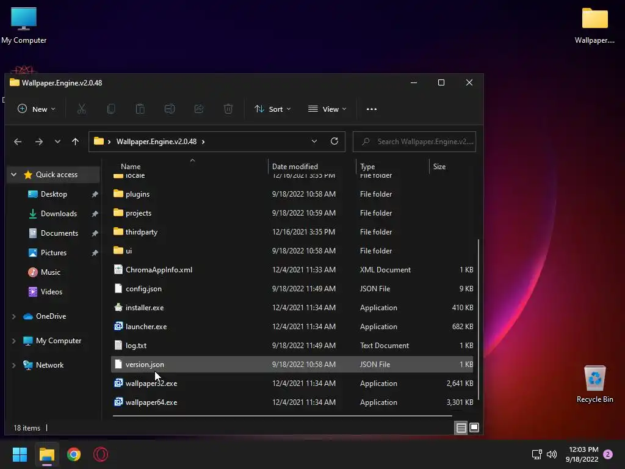Select the installer.exe file

tap(292, 308)
